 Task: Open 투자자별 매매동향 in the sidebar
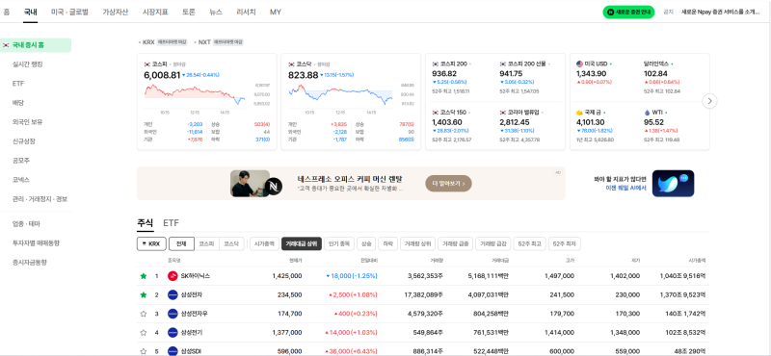click(x=36, y=243)
